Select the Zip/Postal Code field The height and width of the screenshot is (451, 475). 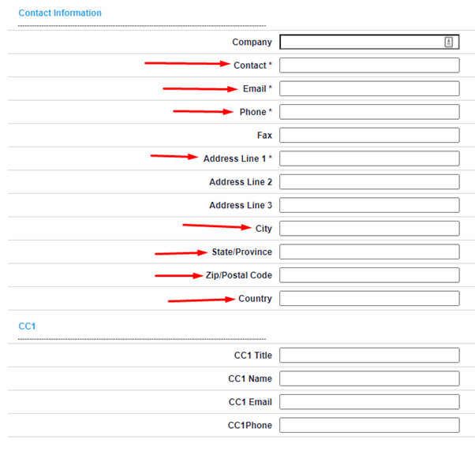pyautogui.click(x=369, y=275)
